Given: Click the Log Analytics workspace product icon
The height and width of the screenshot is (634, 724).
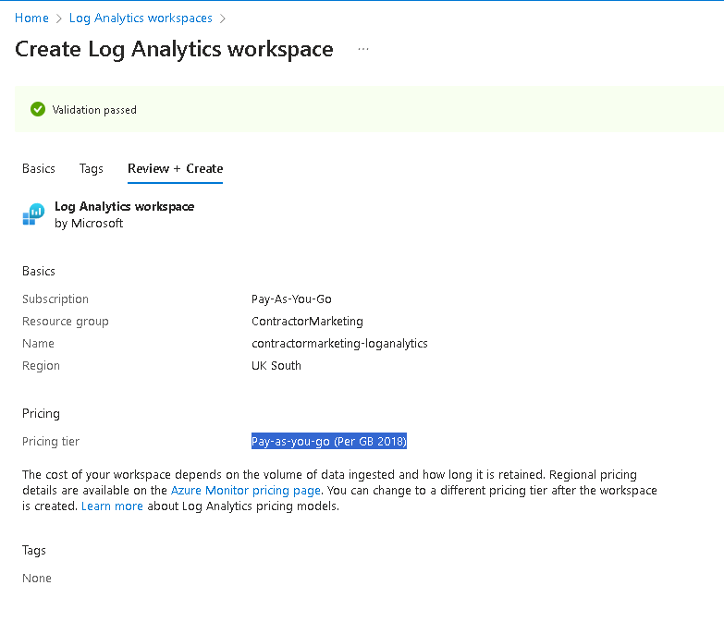Looking at the screenshot, I should click(33, 214).
